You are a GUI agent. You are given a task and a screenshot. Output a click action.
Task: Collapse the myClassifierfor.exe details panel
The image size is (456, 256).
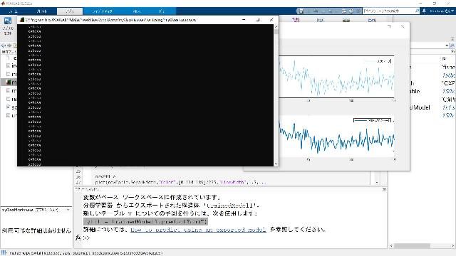(x=68, y=210)
